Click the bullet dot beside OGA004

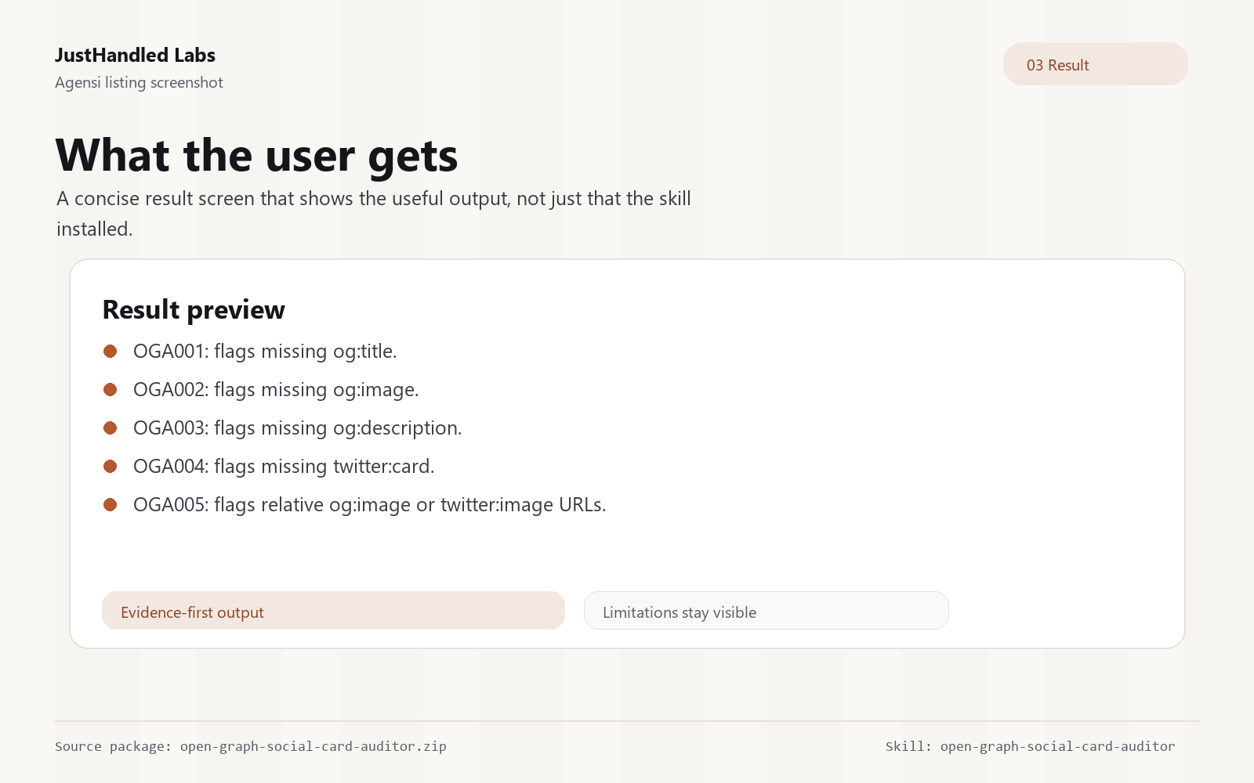coord(111,467)
